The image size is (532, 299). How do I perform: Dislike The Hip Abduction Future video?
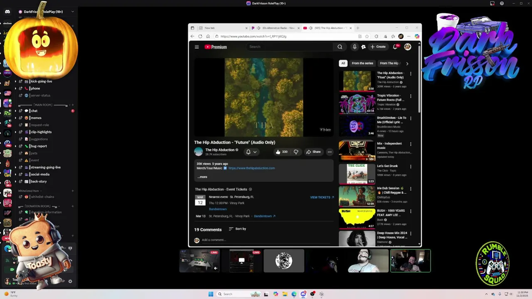click(x=296, y=152)
